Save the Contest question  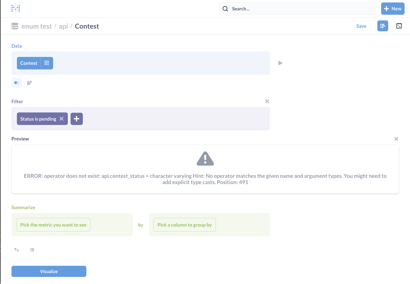[361, 26]
